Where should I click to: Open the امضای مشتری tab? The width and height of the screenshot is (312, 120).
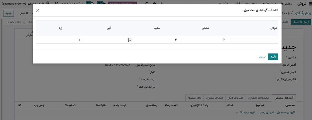(215, 98)
